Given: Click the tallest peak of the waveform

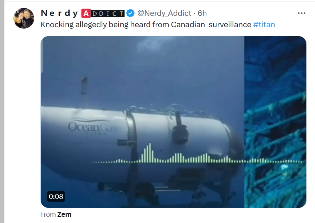Looking at the screenshot, I should (x=150, y=153).
